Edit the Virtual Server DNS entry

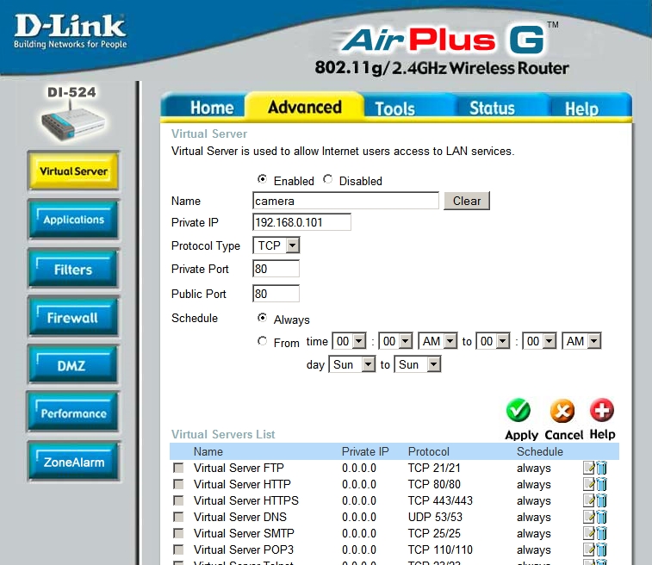point(589,518)
